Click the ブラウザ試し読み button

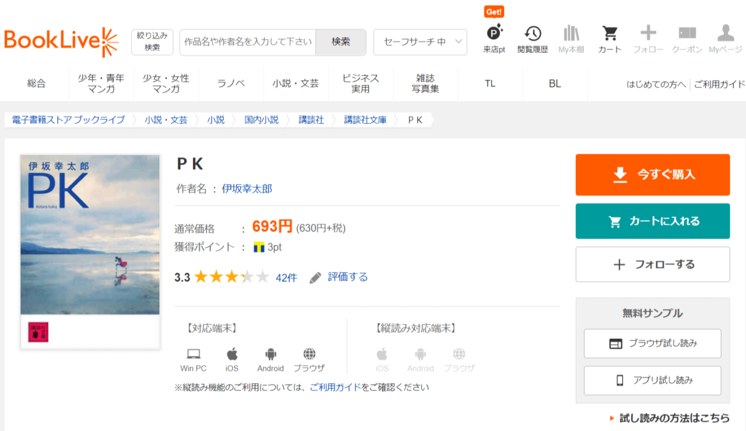[x=653, y=344]
